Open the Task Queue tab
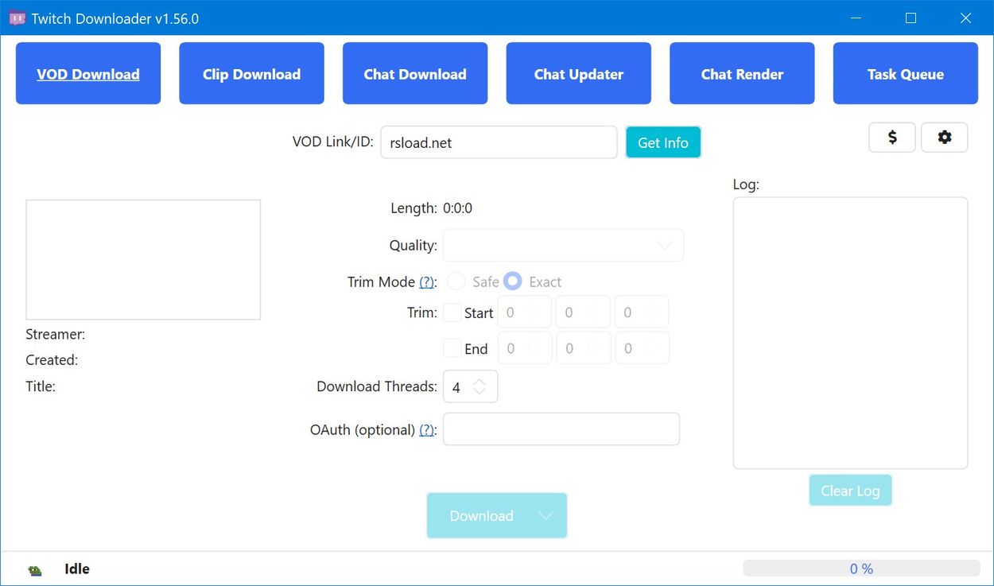Image resolution: width=994 pixels, height=586 pixels. [905, 72]
